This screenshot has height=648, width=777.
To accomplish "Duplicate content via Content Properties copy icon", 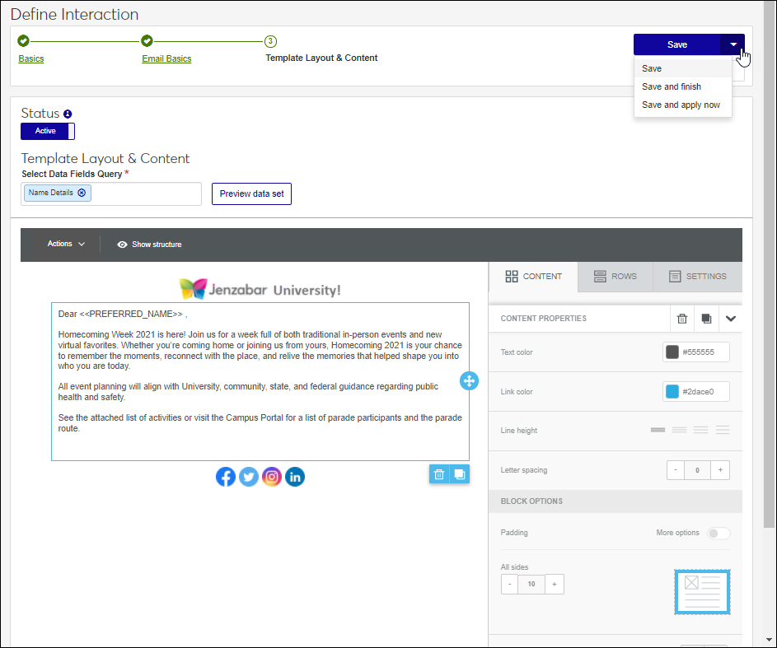I will (706, 319).
